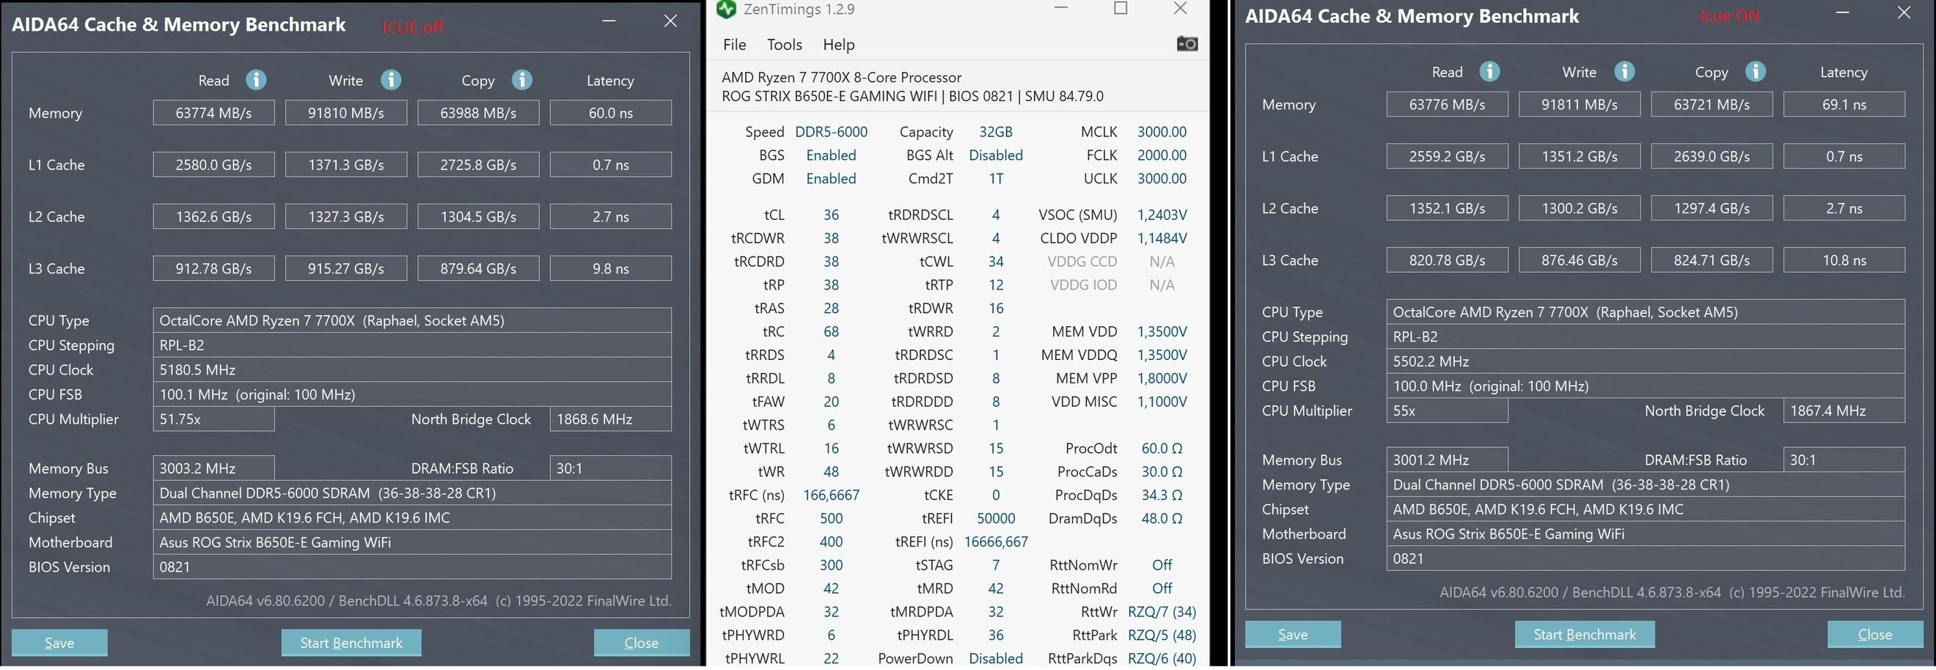
Task: Click Motherboard field in left AIDA64 window
Action: [x=412, y=542]
